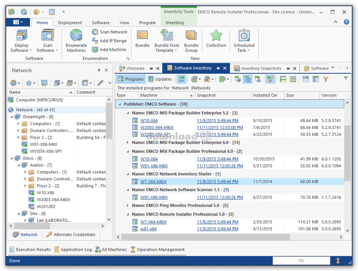358x271 pixels.
Task: Sort by the Installed On column header
Action: pos(268,95)
